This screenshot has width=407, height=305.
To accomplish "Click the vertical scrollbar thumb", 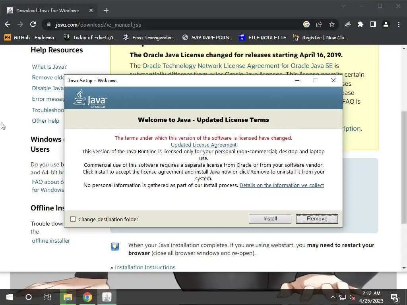I will tap(404, 167).
